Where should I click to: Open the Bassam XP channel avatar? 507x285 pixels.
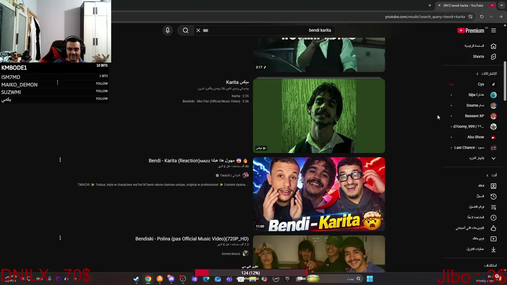[494, 116]
